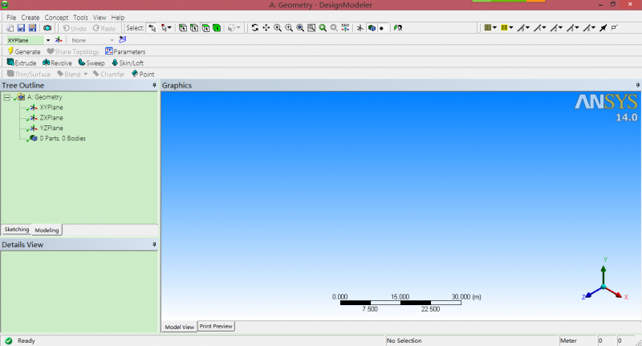The image size is (642, 346).
Task: Click the Point feature tool
Action: (143, 74)
